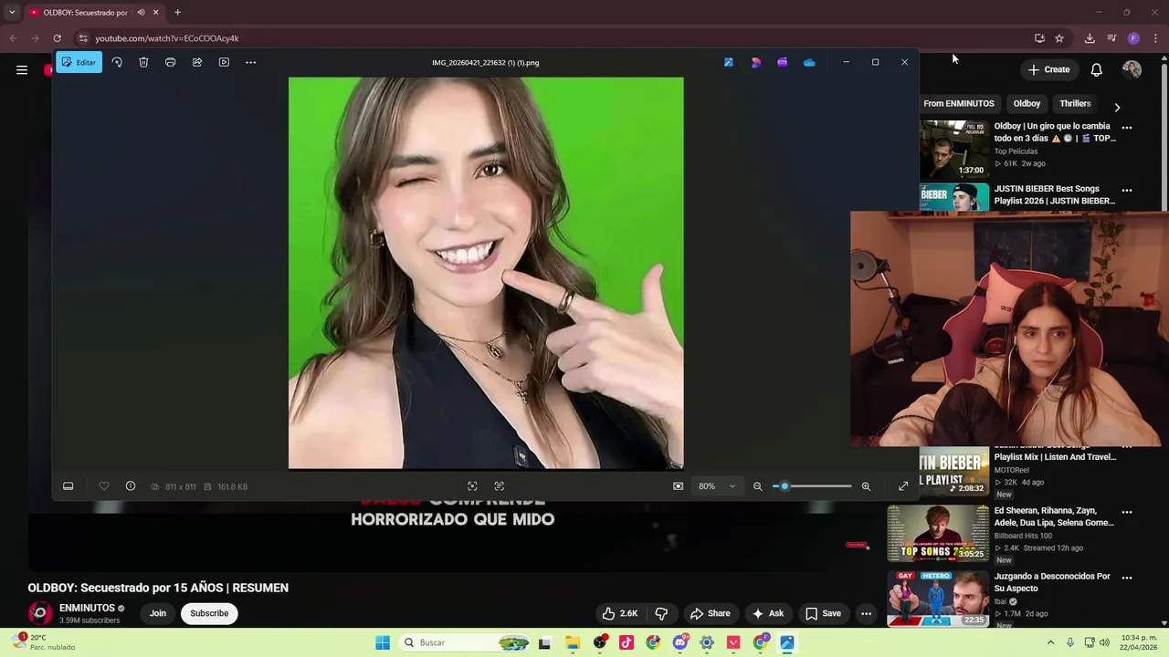Mute the OLDBOY tab audio
The image size is (1169, 657).
click(x=141, y=12)
